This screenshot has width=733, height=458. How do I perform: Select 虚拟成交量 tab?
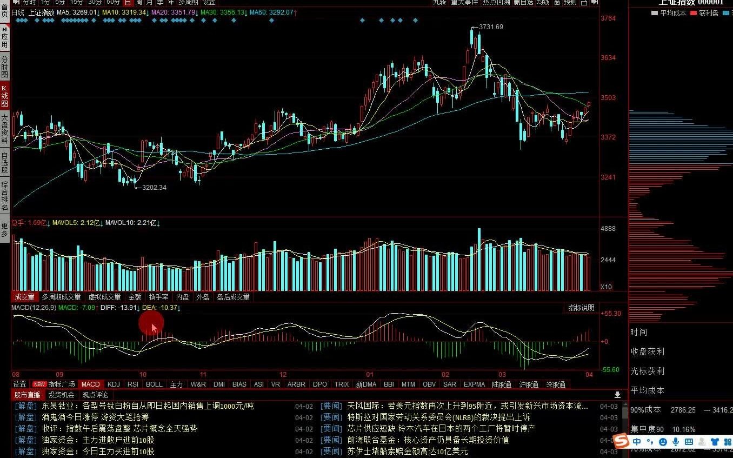[104, 297]
